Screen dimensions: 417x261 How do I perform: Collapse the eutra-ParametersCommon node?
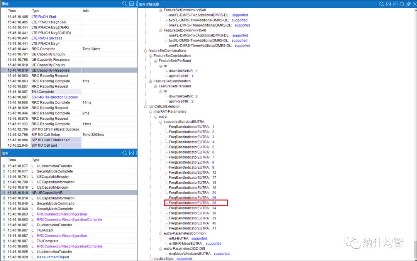click(x=161, y=233)
